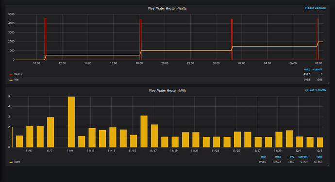Click the Last 1 month time override label
This screenshot has width=335, height=182.
click(317, 90)
